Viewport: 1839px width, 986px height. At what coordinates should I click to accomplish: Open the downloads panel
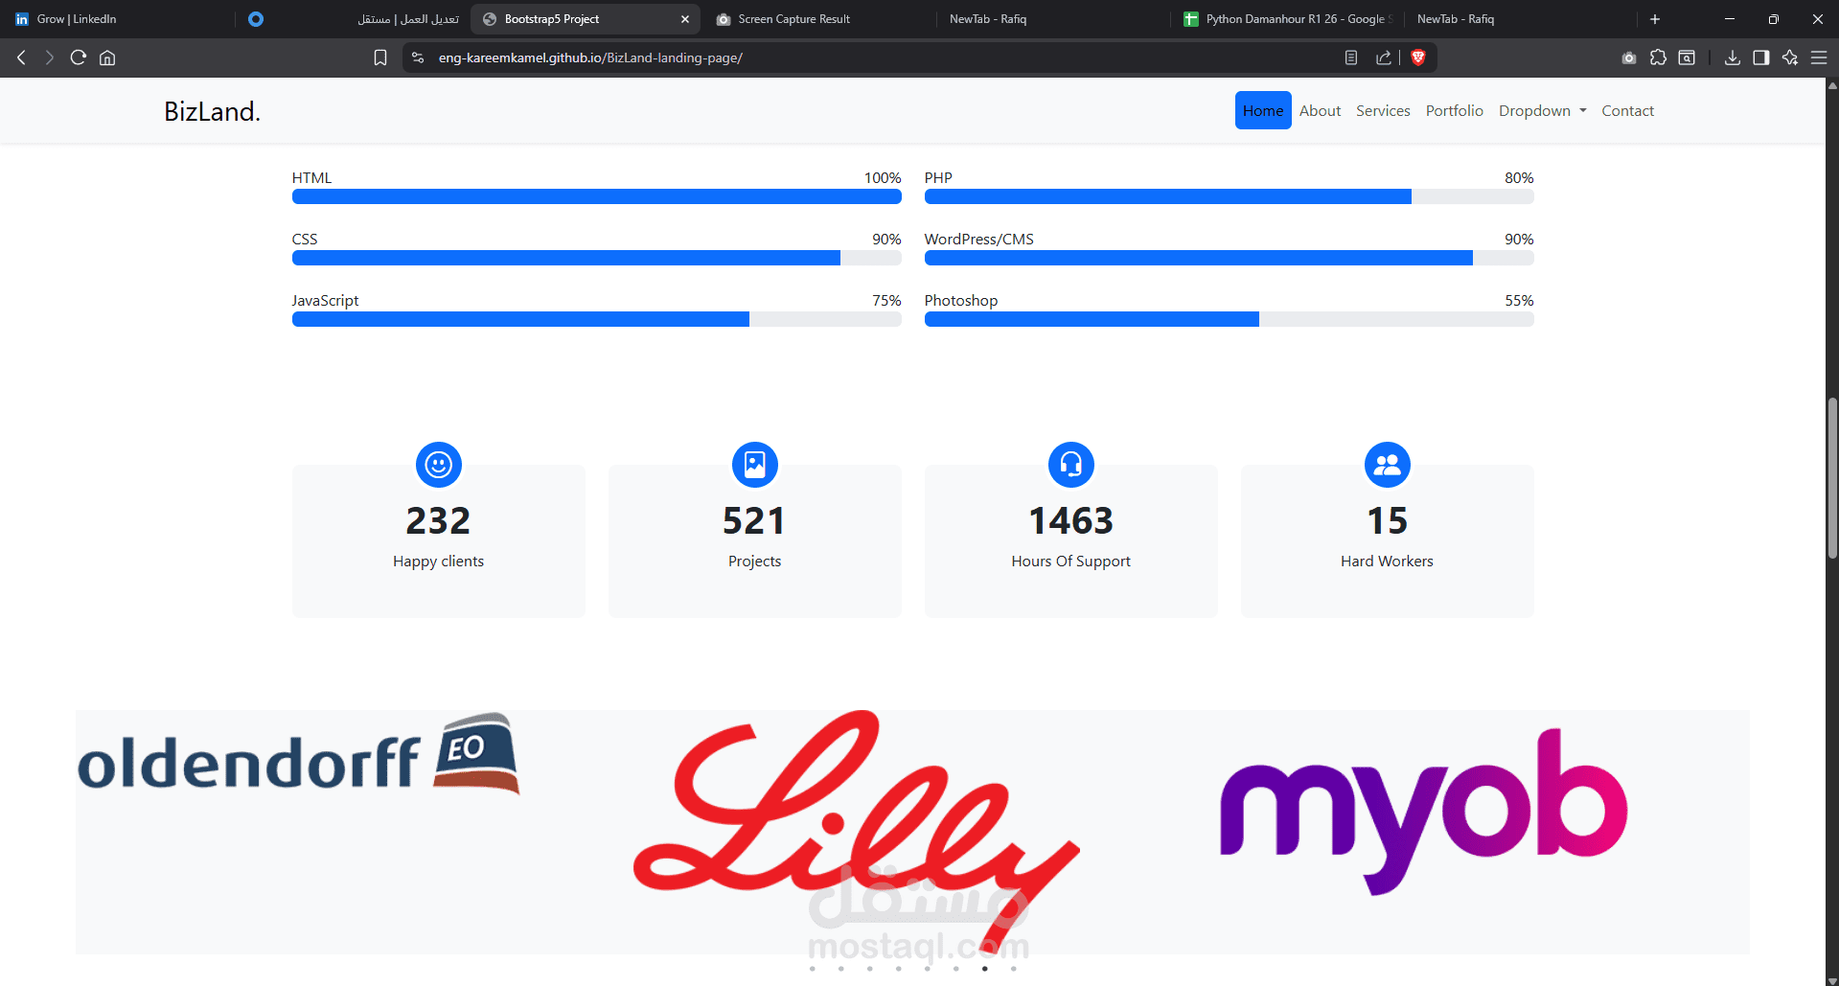[x=1733, y=57]
